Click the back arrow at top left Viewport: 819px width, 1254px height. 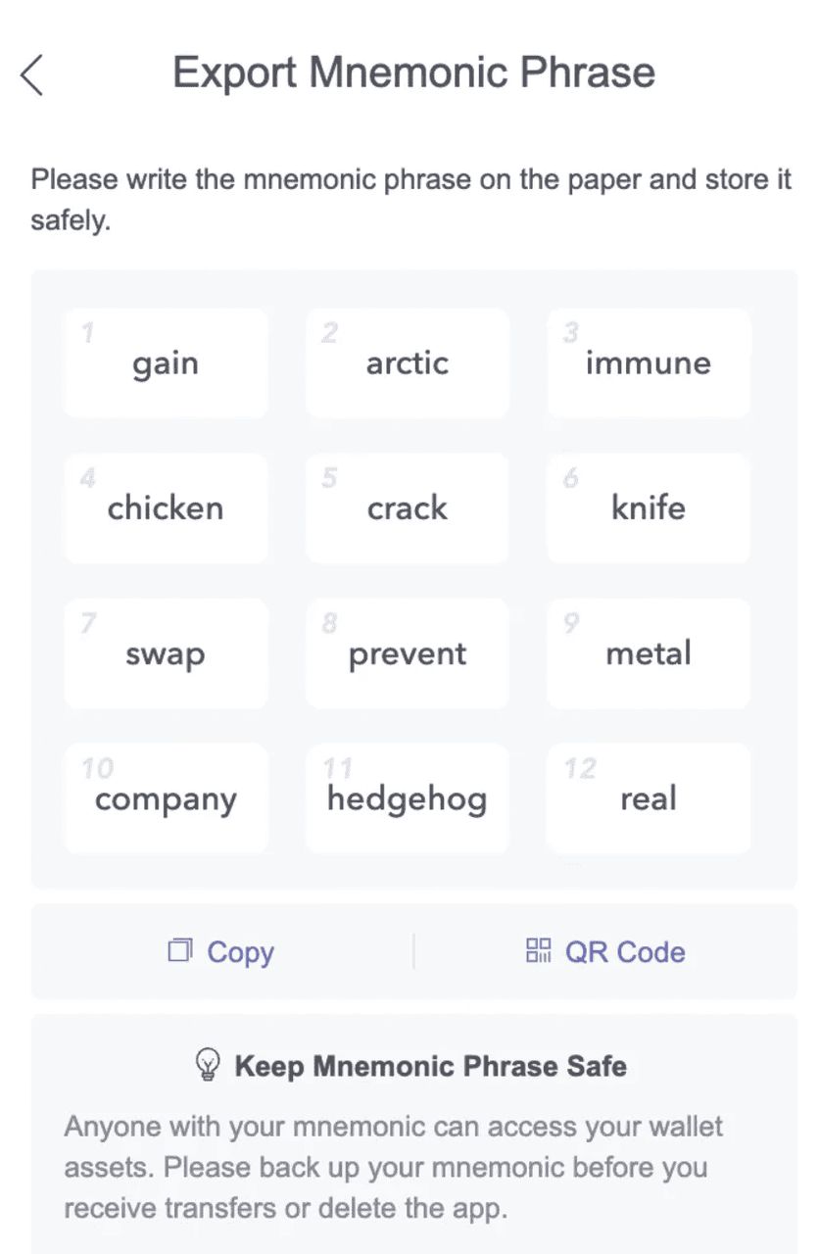(x=31, y=73)
